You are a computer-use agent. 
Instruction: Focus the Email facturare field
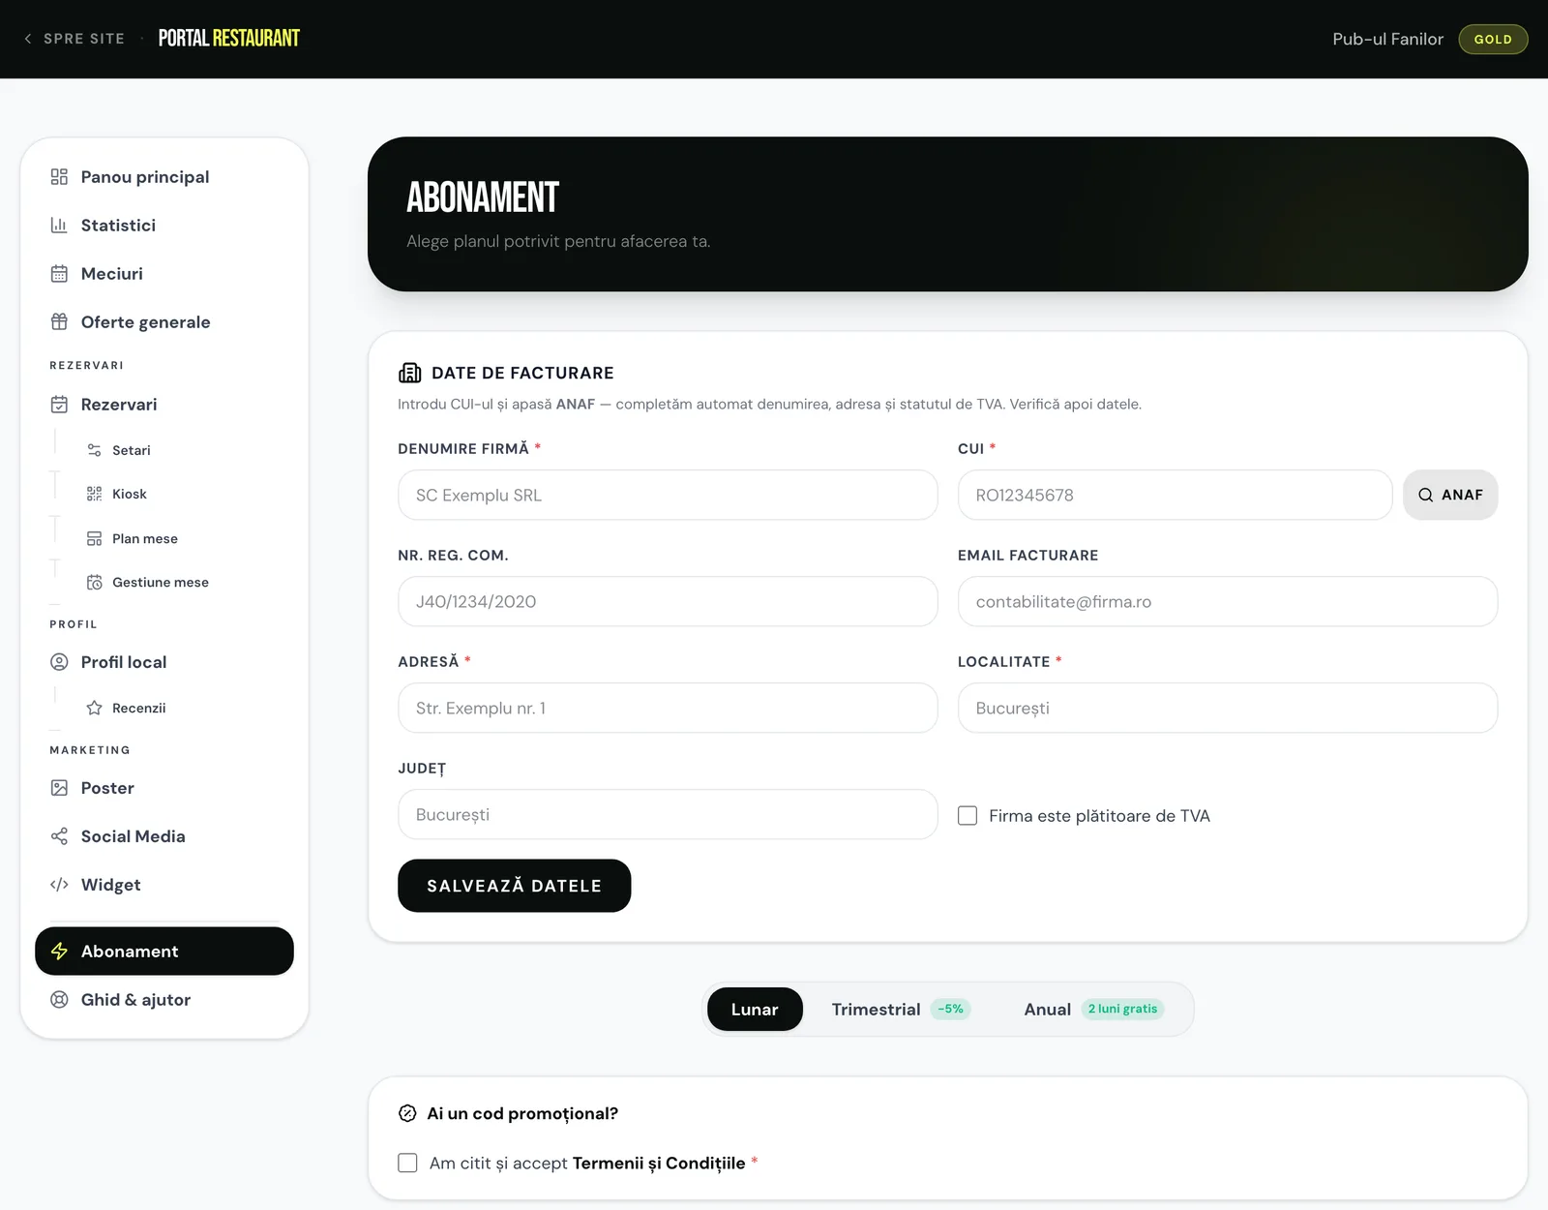coord(1228,601)
